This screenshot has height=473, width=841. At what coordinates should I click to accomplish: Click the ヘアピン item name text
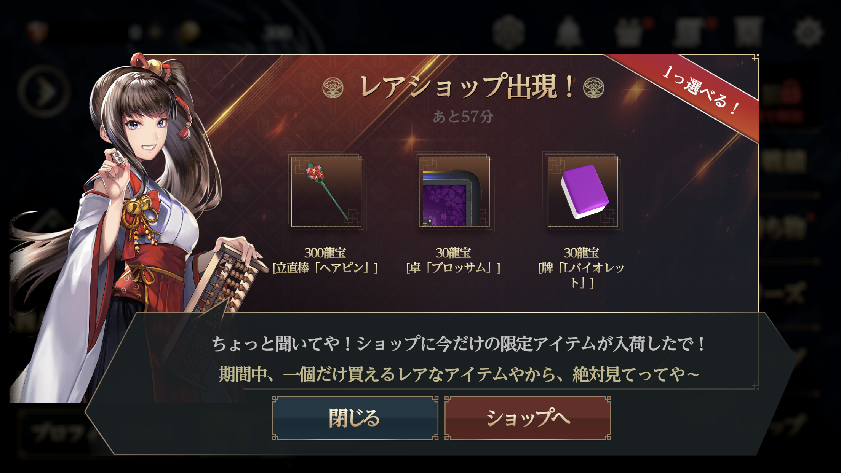325,268
